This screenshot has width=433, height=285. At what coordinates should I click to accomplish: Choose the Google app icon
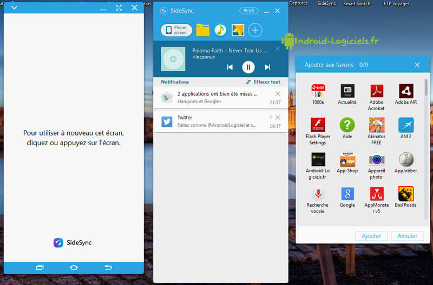(347, 194)
